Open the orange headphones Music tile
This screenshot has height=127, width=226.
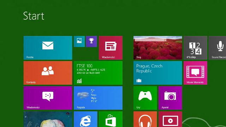pyautogui.click(x=145, y=119)
